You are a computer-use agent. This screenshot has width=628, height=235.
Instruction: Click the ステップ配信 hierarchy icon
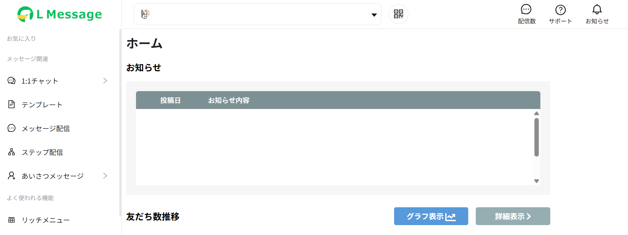click(x=11, y=152)
